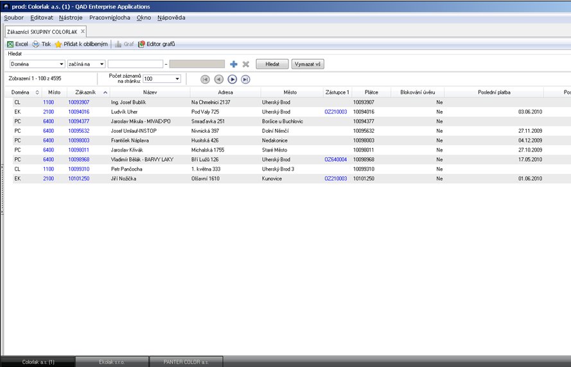This screenshot has width=571, height=367.
Task: Switch to the PANTER COLOR a.s. bottom tab
Action: click(186, 362)
